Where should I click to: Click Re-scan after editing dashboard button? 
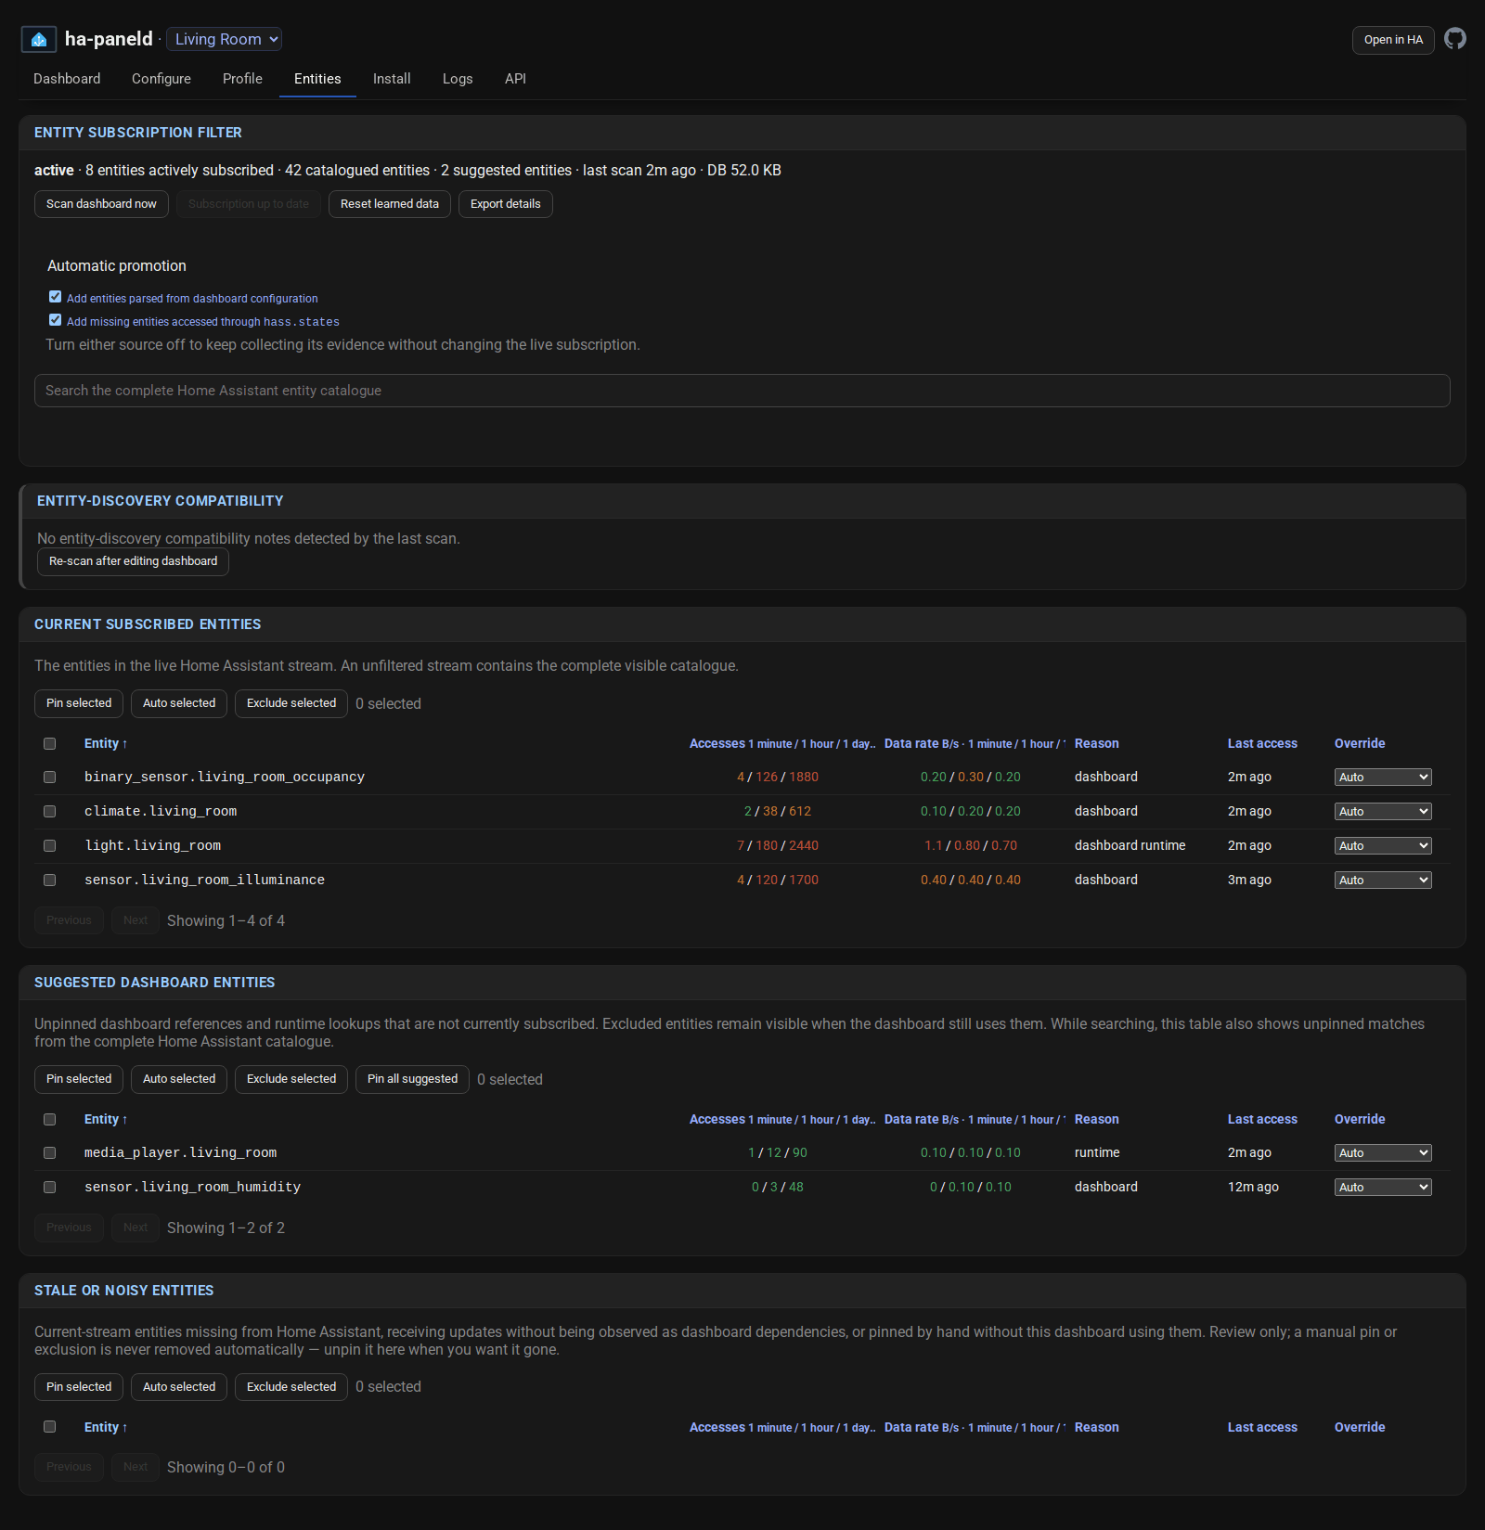click(x=133, y=561)
